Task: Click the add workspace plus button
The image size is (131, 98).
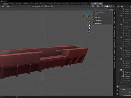Action: [89, 4]
